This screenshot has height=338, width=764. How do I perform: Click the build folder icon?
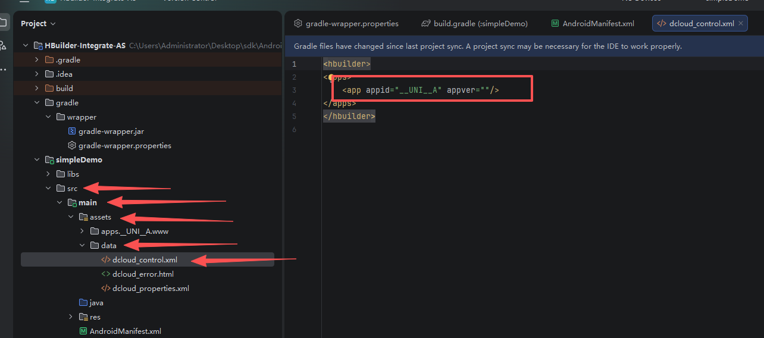[49, 88]
